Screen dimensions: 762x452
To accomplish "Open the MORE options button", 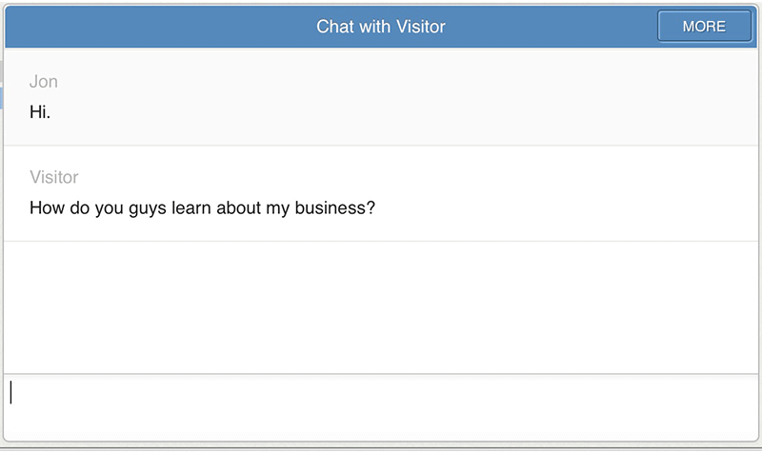I will (x=704, y=27).
